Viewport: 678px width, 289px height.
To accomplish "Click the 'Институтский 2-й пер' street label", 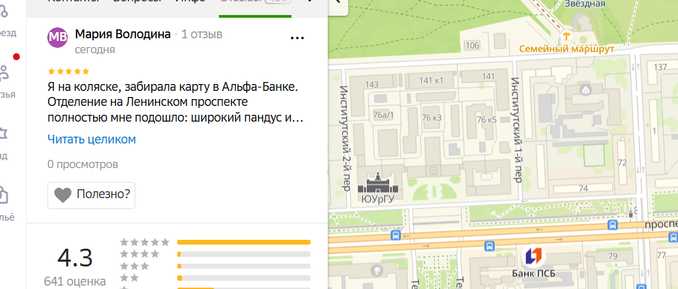I will [x=345, y=138].
